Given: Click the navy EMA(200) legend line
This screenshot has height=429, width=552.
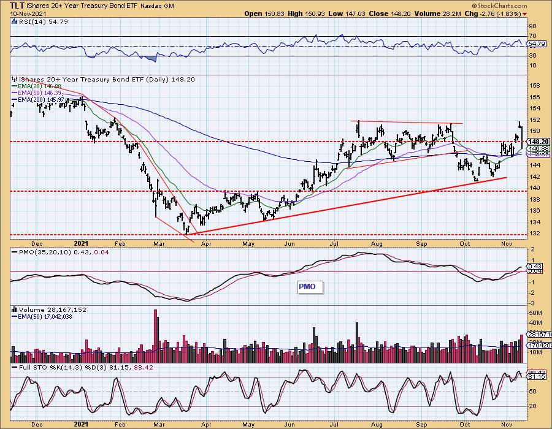Looking at the screenshot, I should (x=15, y=100).
